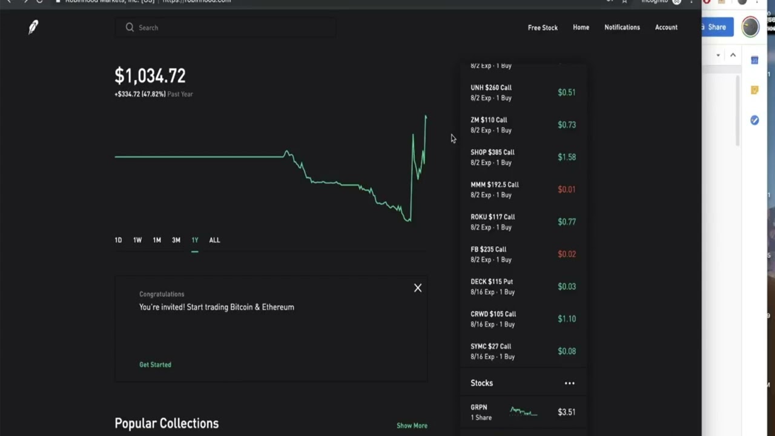Viewport: 775px width, 436px height.
Task: Click the $1.10 price on CRWD
Action: [x=567, y=319]
